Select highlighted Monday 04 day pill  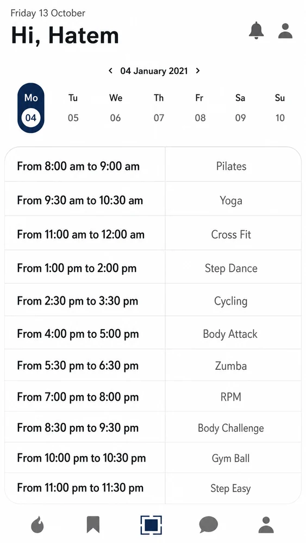click(31, 108)
